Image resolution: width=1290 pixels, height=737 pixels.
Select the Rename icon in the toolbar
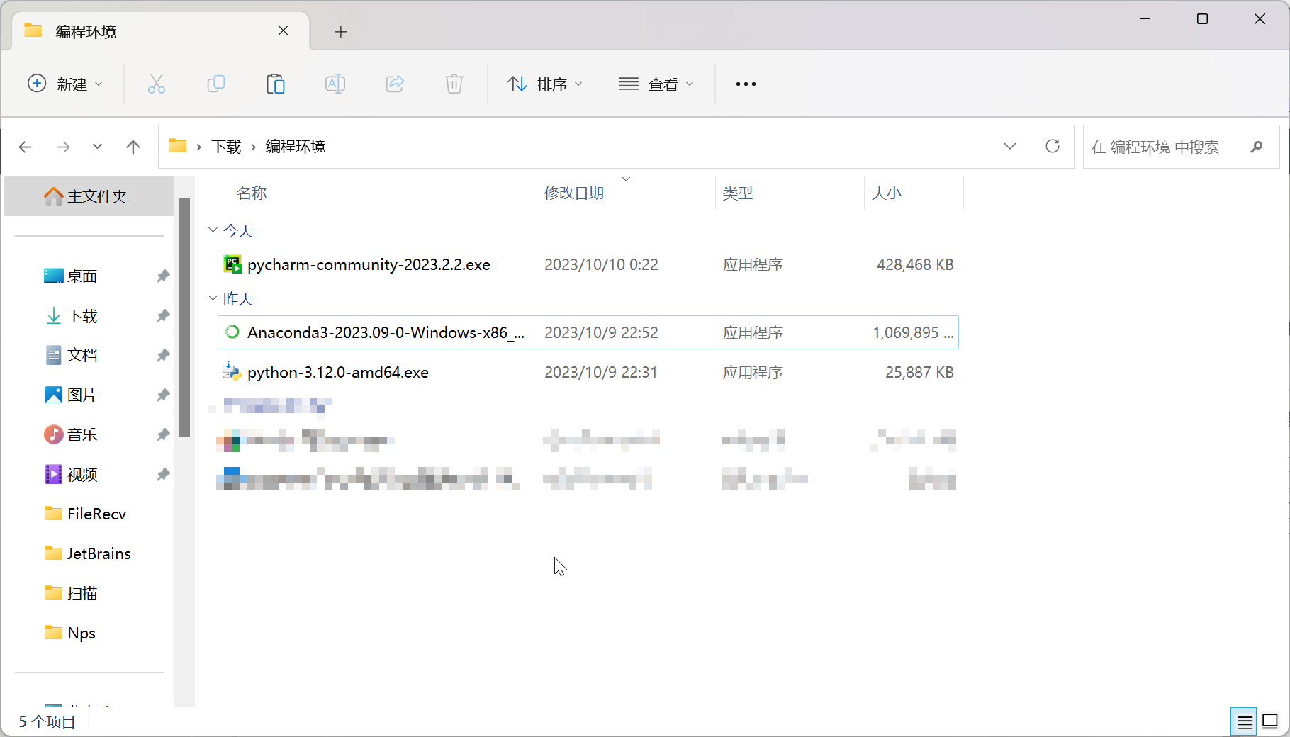pyautogui.click(x=335, y=84)
